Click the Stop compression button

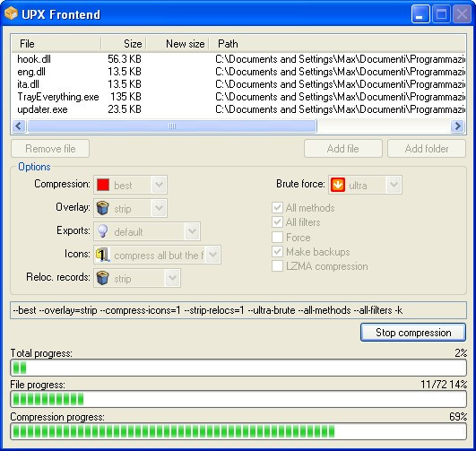(x=413, y=333)
